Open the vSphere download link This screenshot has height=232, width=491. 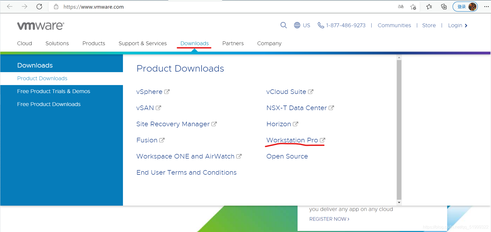[149, 92]
